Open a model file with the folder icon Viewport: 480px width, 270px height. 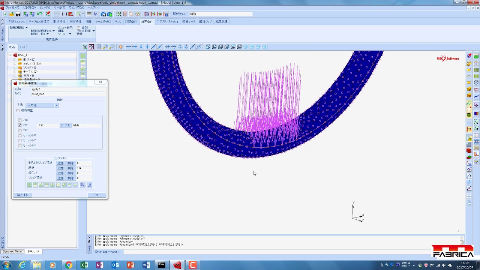(12, 14)
